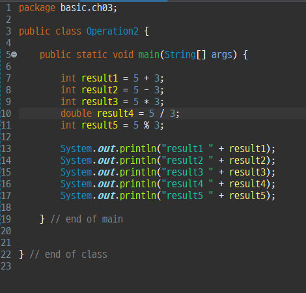Click the static keyword on line 5
The height and width of the screenshot is (293, 306).
click(92, 55)
